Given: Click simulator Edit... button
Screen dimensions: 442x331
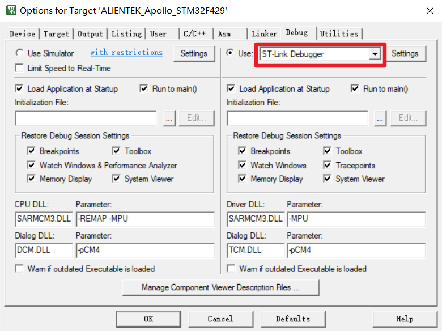Looking at the screenshot, I should [197, 118].
